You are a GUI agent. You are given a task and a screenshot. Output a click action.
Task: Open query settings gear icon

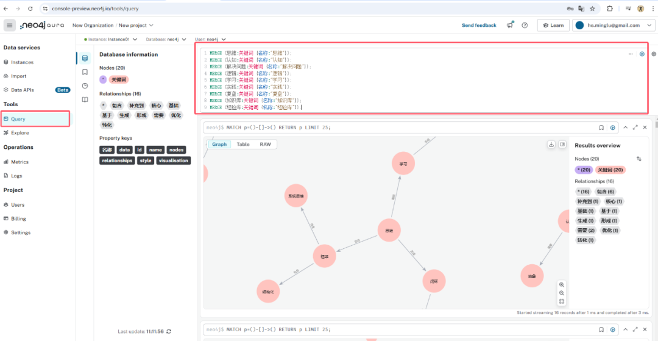(x=654, y=54)
